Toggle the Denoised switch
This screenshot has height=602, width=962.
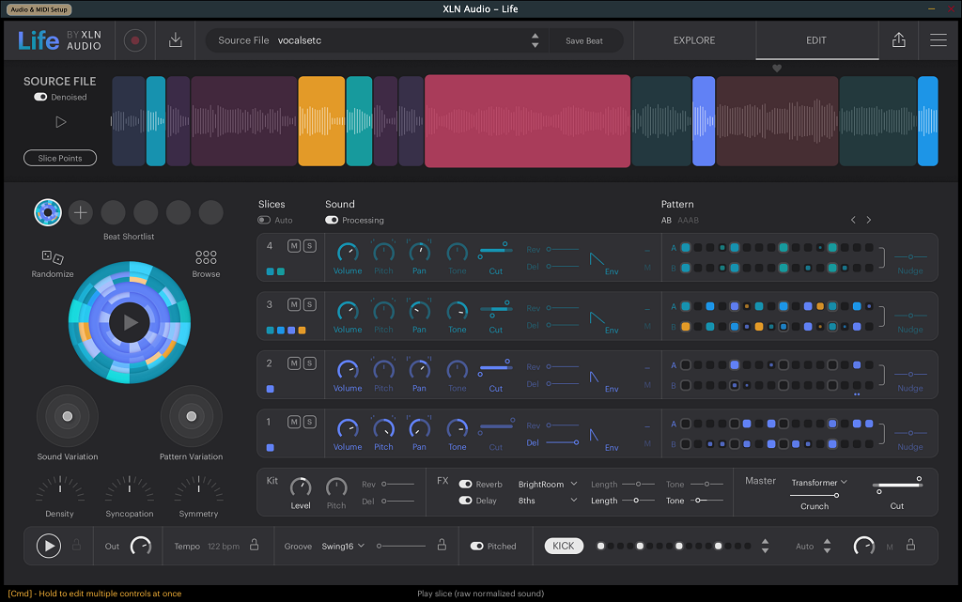click(40, 97)
